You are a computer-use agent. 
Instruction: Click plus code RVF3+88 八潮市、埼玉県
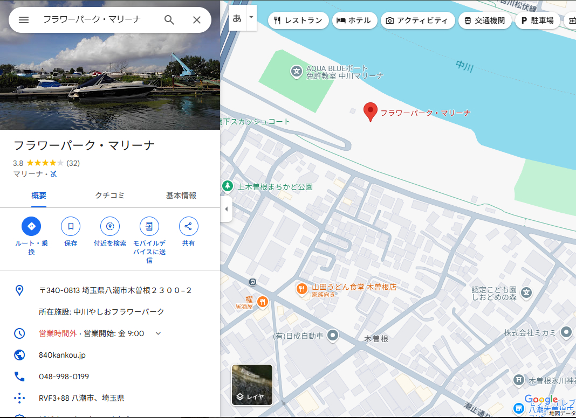tap(81, 398)
